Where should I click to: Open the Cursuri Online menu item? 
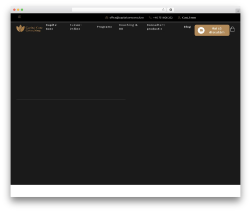pyautogui.click(x=76, y=27)
